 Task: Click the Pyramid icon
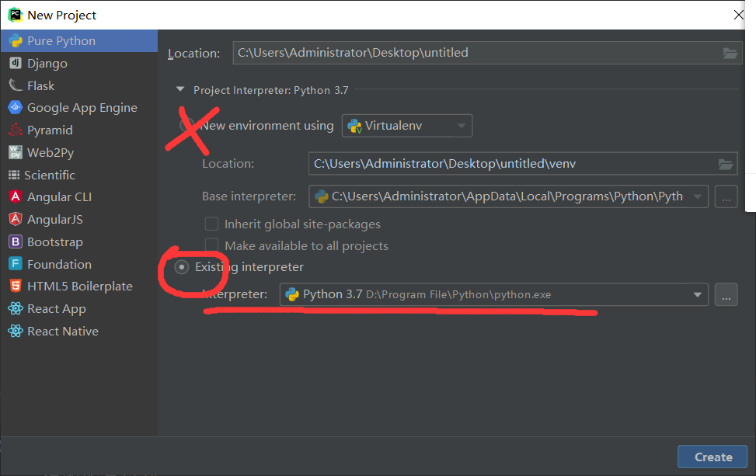[16, 130]
